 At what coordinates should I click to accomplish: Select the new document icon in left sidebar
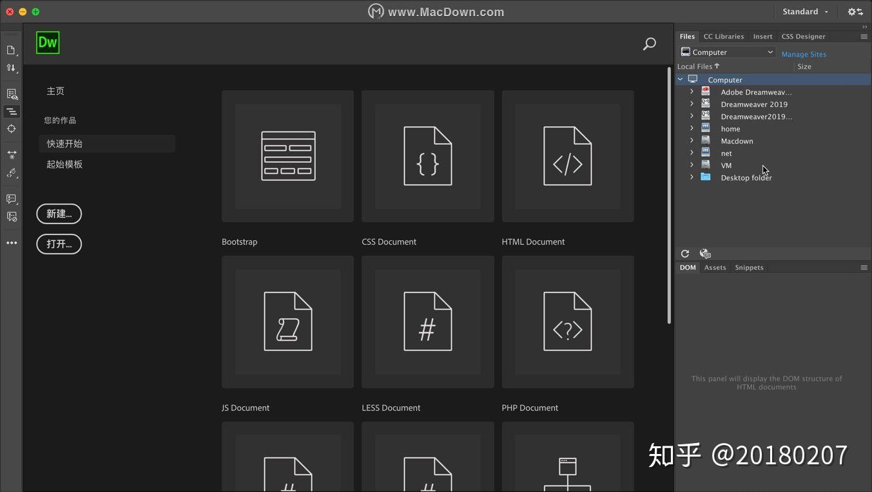point(11,50)
